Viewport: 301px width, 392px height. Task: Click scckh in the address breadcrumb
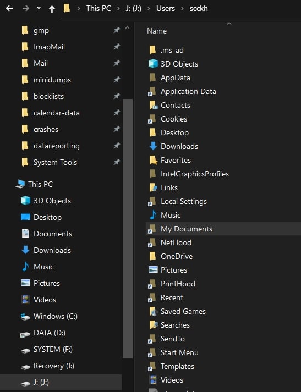[x=199, y=8]
